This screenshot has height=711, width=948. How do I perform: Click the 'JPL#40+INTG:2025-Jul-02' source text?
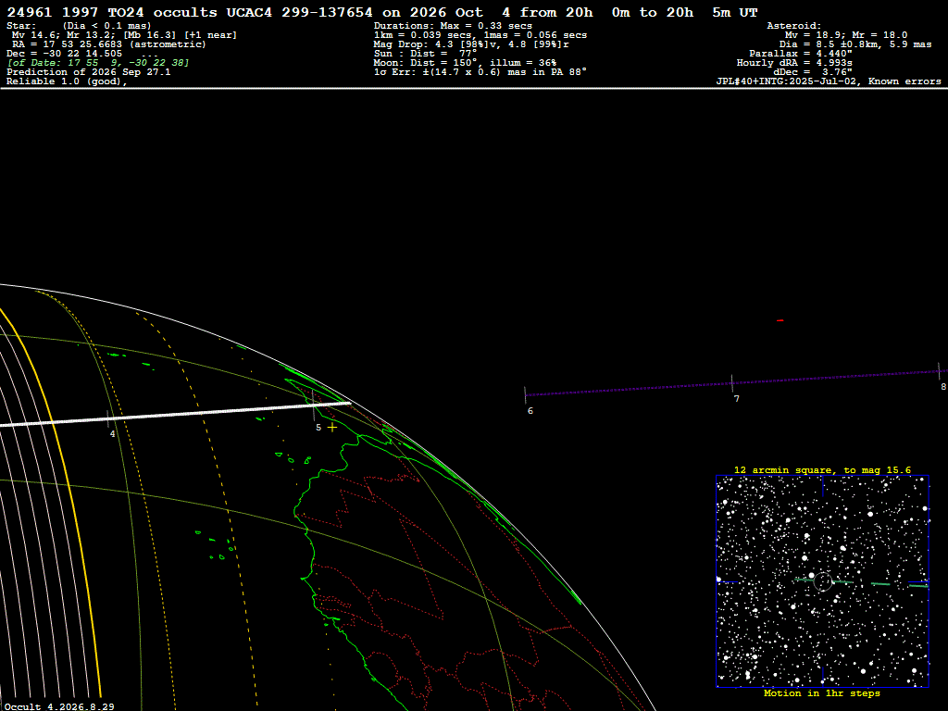point(787,81)
